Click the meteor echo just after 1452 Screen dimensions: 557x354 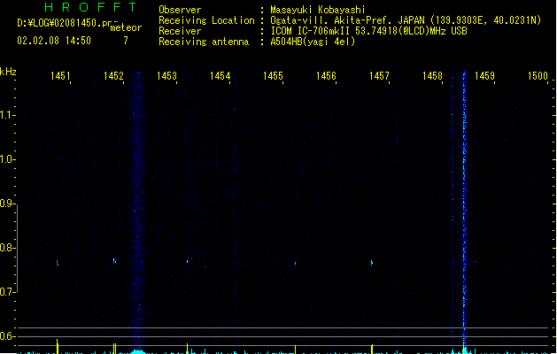(x=114, y=261)
